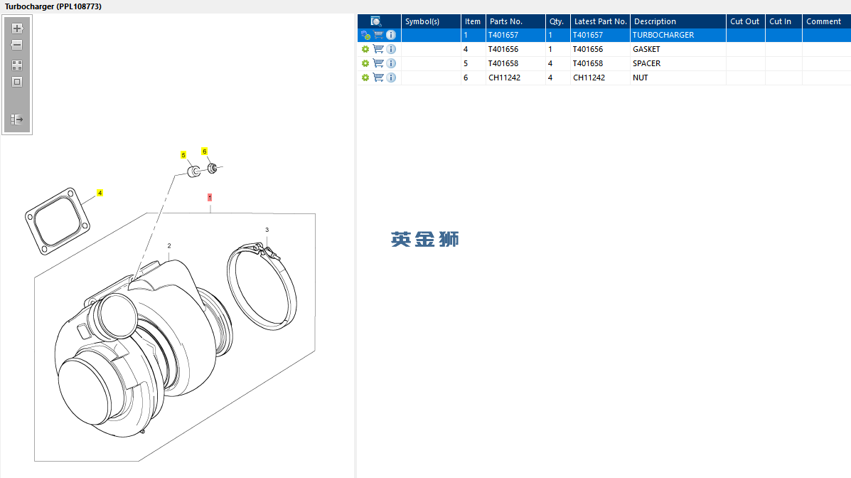Zoom out of the diagram with minus button
The height and width of the screenshot is (478, 851).
point(17,45)
